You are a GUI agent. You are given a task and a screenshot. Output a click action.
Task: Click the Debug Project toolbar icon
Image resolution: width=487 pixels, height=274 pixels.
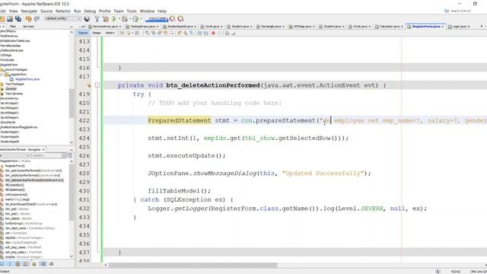(x=125, y=19)
